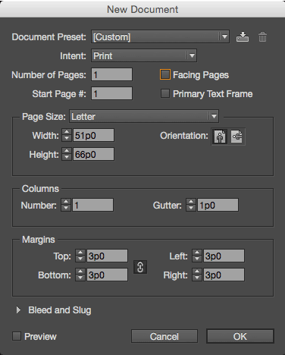Decrease Gutter with the down stepper arrow
285x355 pixels.
tap(191, 208)
